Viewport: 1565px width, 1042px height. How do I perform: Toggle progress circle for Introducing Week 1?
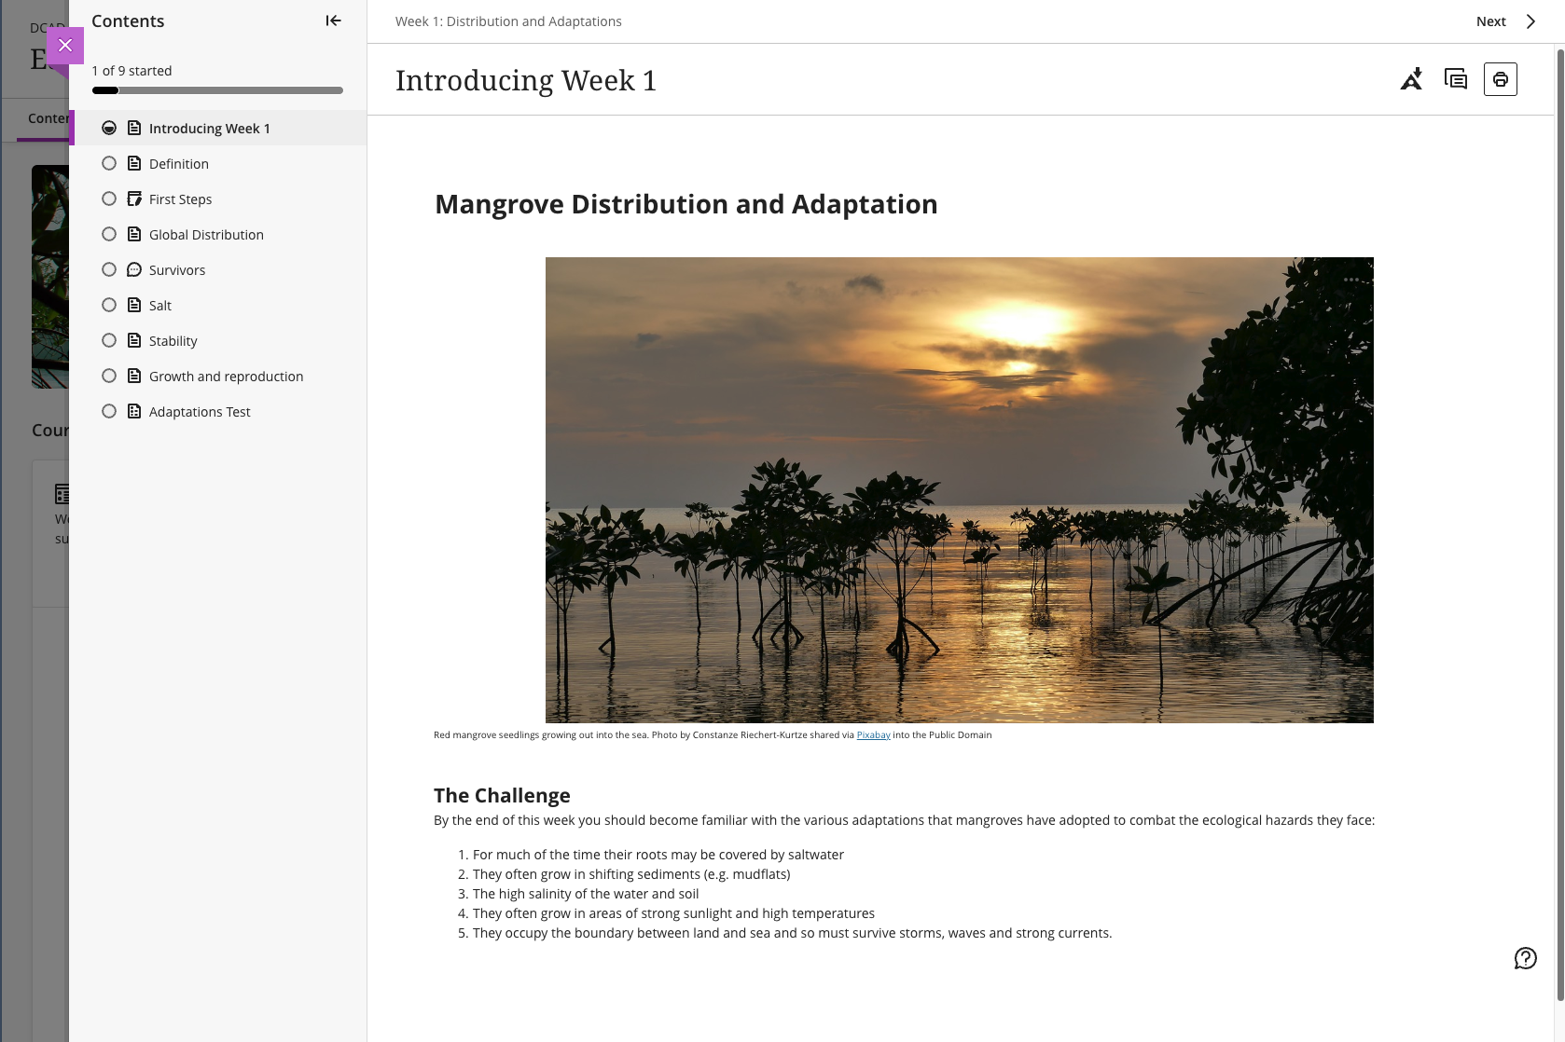pos(109,128)
